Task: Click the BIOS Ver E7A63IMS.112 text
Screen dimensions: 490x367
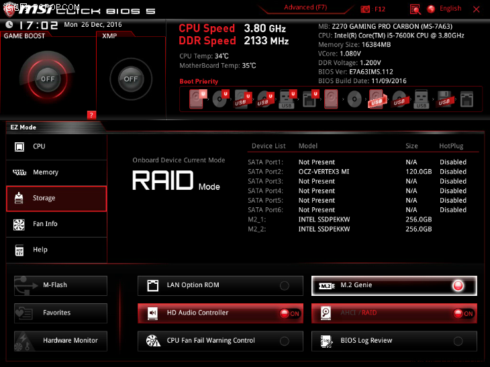Action: pyautogui.click(x=356, y=72)
